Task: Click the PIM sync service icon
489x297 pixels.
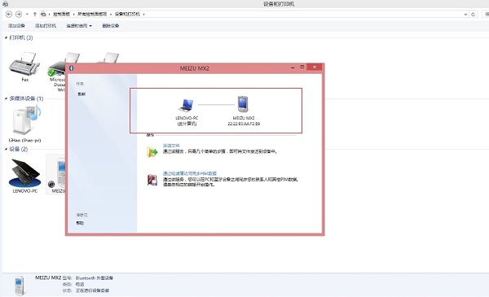Action: pyautogui.click(x=152, y=180)
